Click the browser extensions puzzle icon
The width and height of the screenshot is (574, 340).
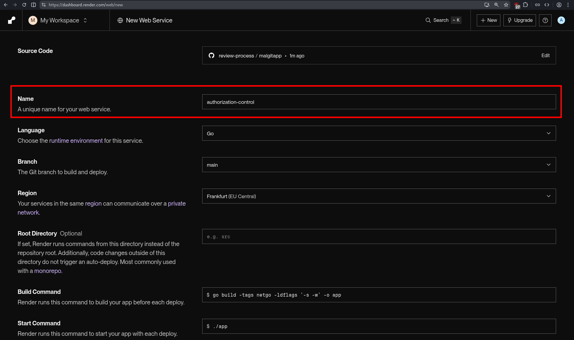(526, 5)
